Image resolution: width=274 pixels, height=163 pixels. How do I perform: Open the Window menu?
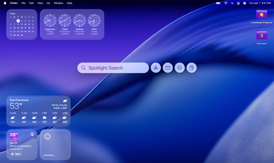pos(58,3)
